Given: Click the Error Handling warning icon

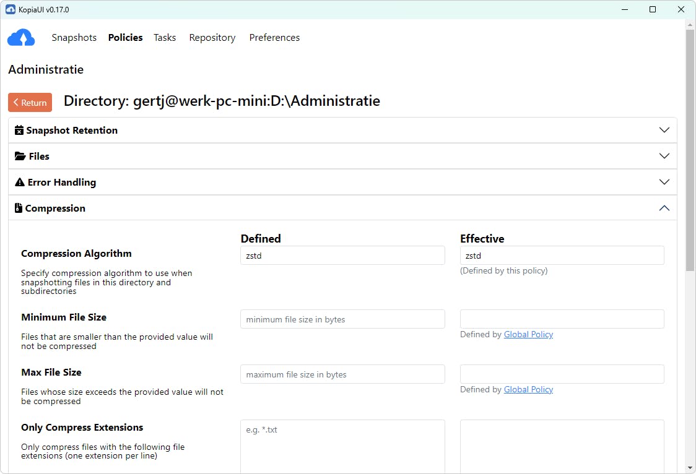Looking at the screenshot, I should pyautogui.click(x=20, y=183).
